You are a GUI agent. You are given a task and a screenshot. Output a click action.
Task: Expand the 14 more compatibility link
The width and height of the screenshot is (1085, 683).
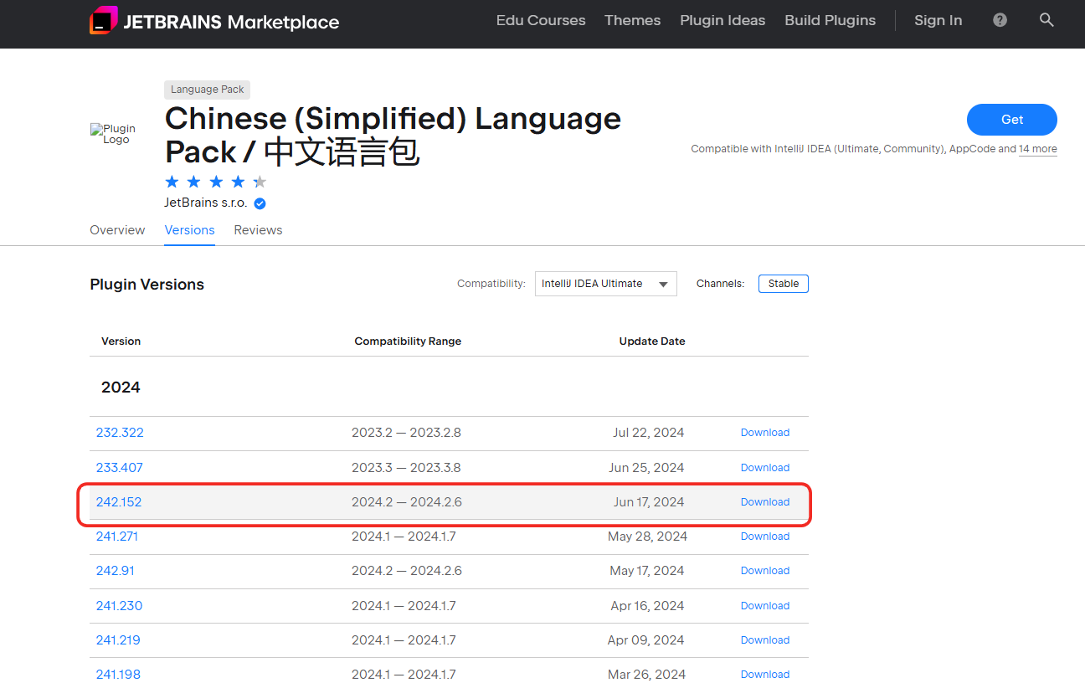(1038, 148)
